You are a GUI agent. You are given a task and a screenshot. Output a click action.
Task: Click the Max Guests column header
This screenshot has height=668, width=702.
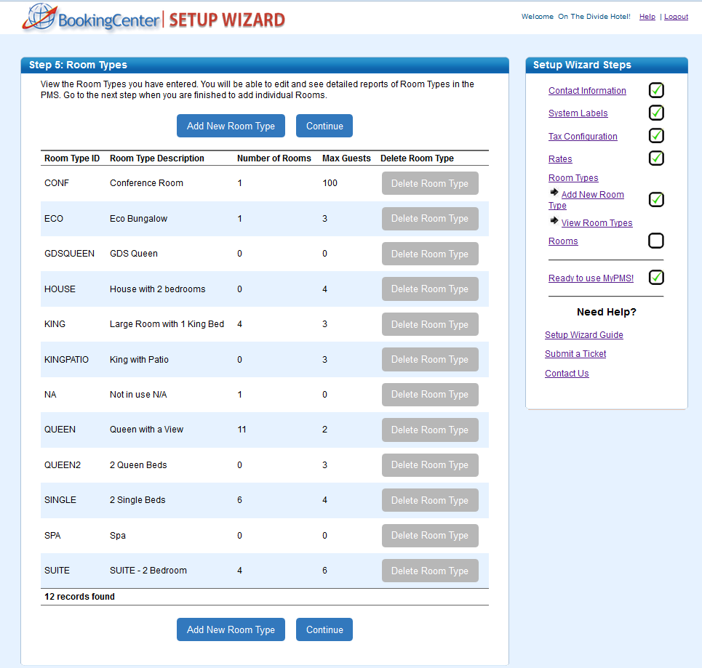pyautogui.click(x=346, y=158)
